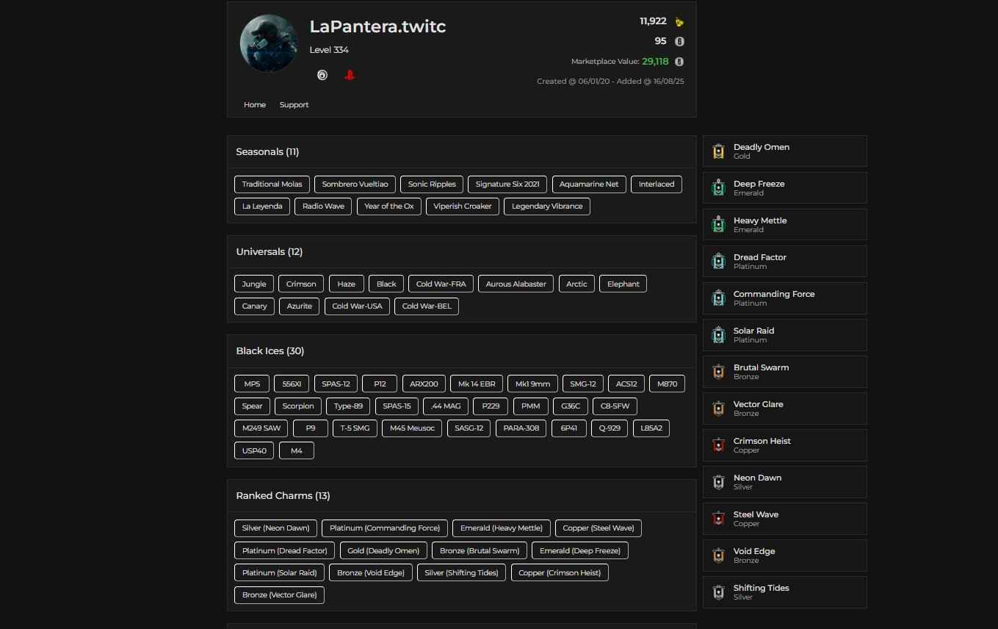This screenshot has width=998, height=629.
Task: Click the coin icon beside Marketplace Value
Action: (x=679, y=62)
